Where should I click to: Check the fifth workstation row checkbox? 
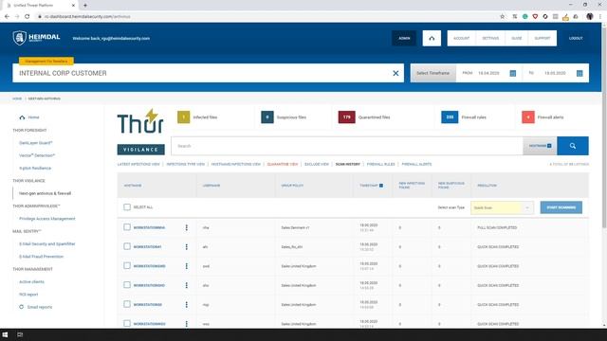[127, 304]
